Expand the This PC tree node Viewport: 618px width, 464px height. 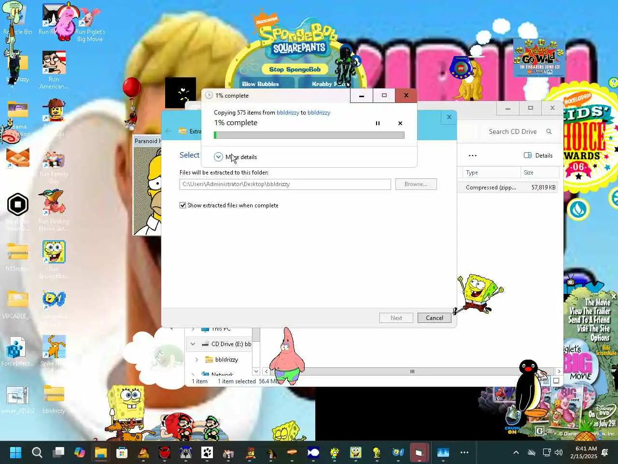pos(193,329)
